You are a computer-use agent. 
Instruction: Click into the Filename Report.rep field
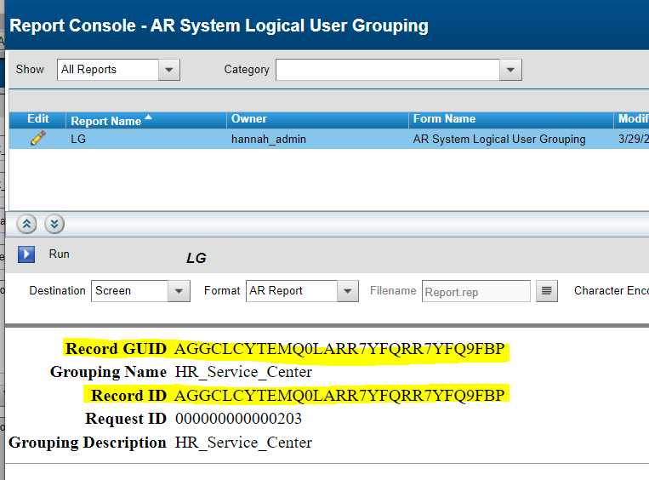(x=475, y=291)
